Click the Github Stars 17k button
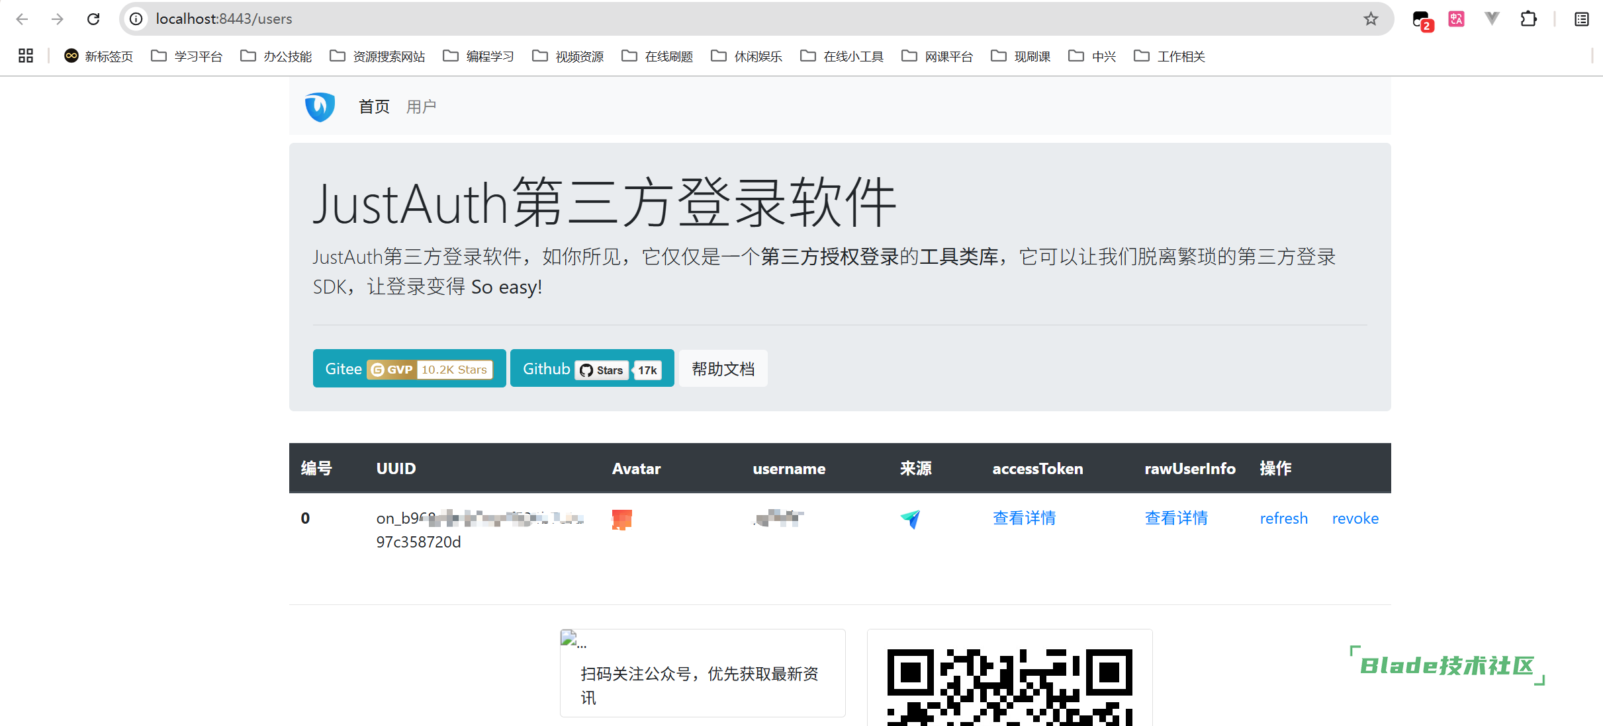This screenshot has width=1603, height=726. pos(592,368)
